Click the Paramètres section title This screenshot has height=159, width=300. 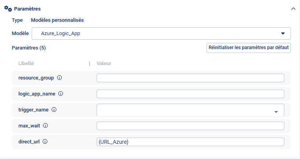(27, 9)
